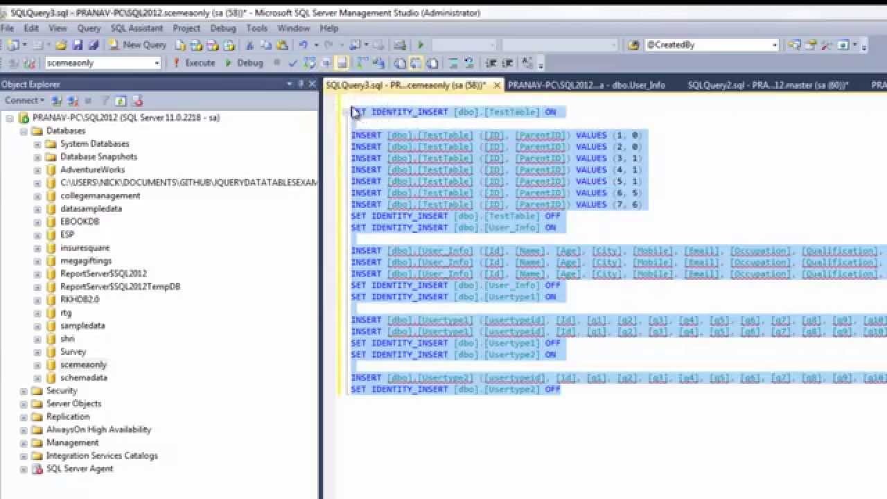The width and height of the screenshot is (887, 499).
Task: Close the SQLQuery3.sql tab
Action: pyautogui.click(x=496, y=85)
